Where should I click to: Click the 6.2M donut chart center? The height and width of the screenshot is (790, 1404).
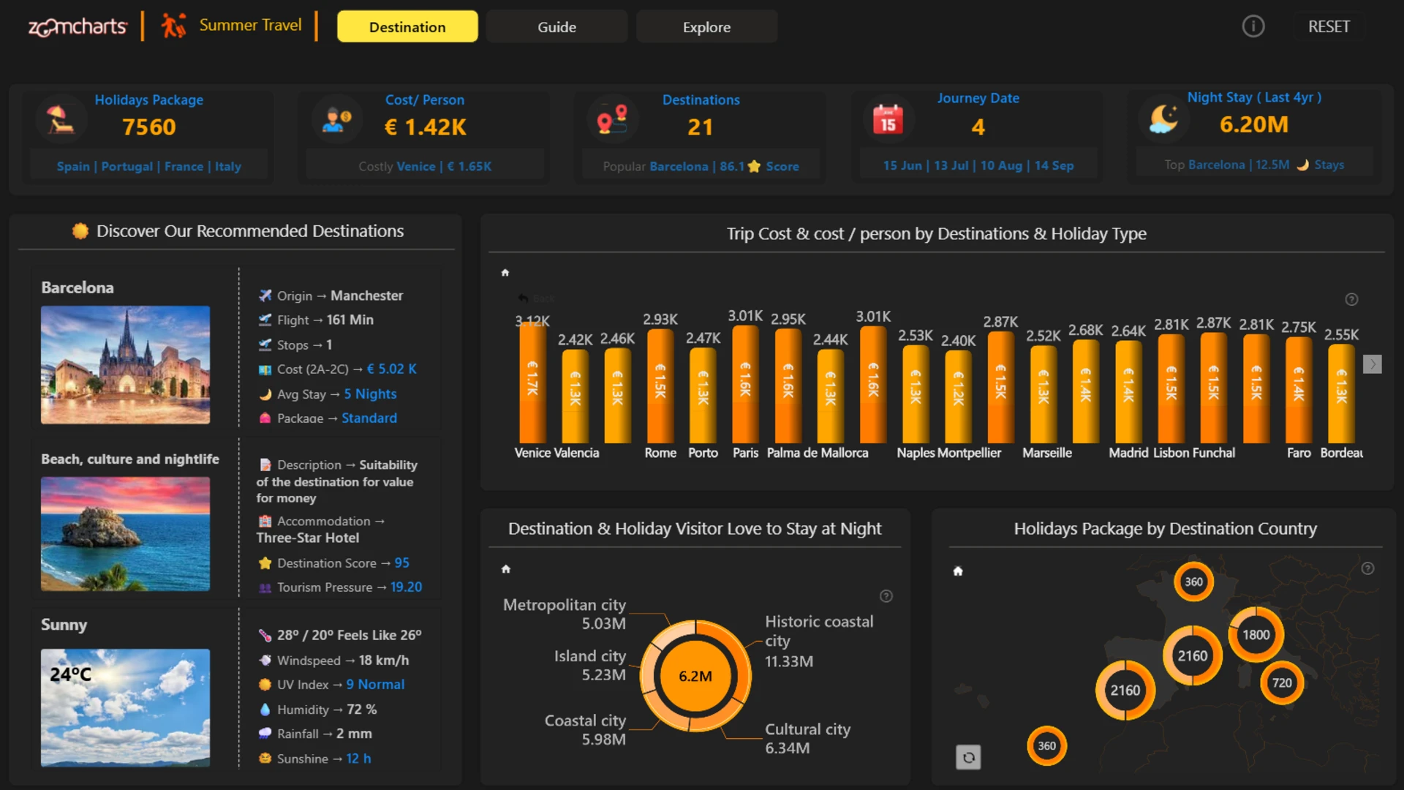coord(695,676)
